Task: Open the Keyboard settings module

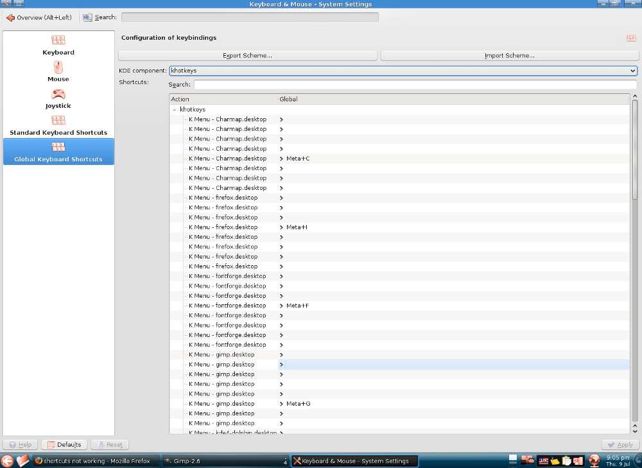Action: click(x=58, y=45)
